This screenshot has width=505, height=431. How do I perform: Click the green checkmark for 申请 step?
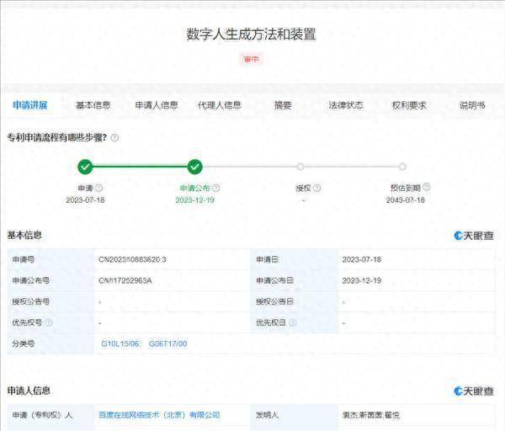pos(85,167)
